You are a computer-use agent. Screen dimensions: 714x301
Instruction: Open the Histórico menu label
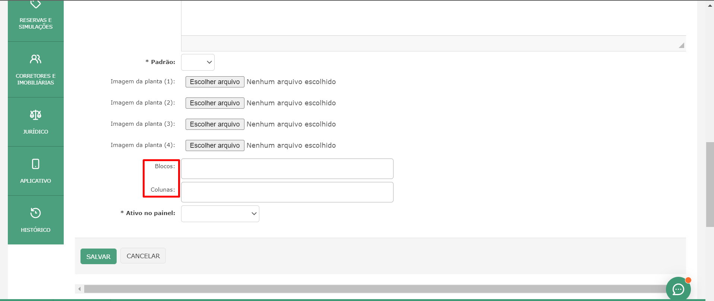36,230
